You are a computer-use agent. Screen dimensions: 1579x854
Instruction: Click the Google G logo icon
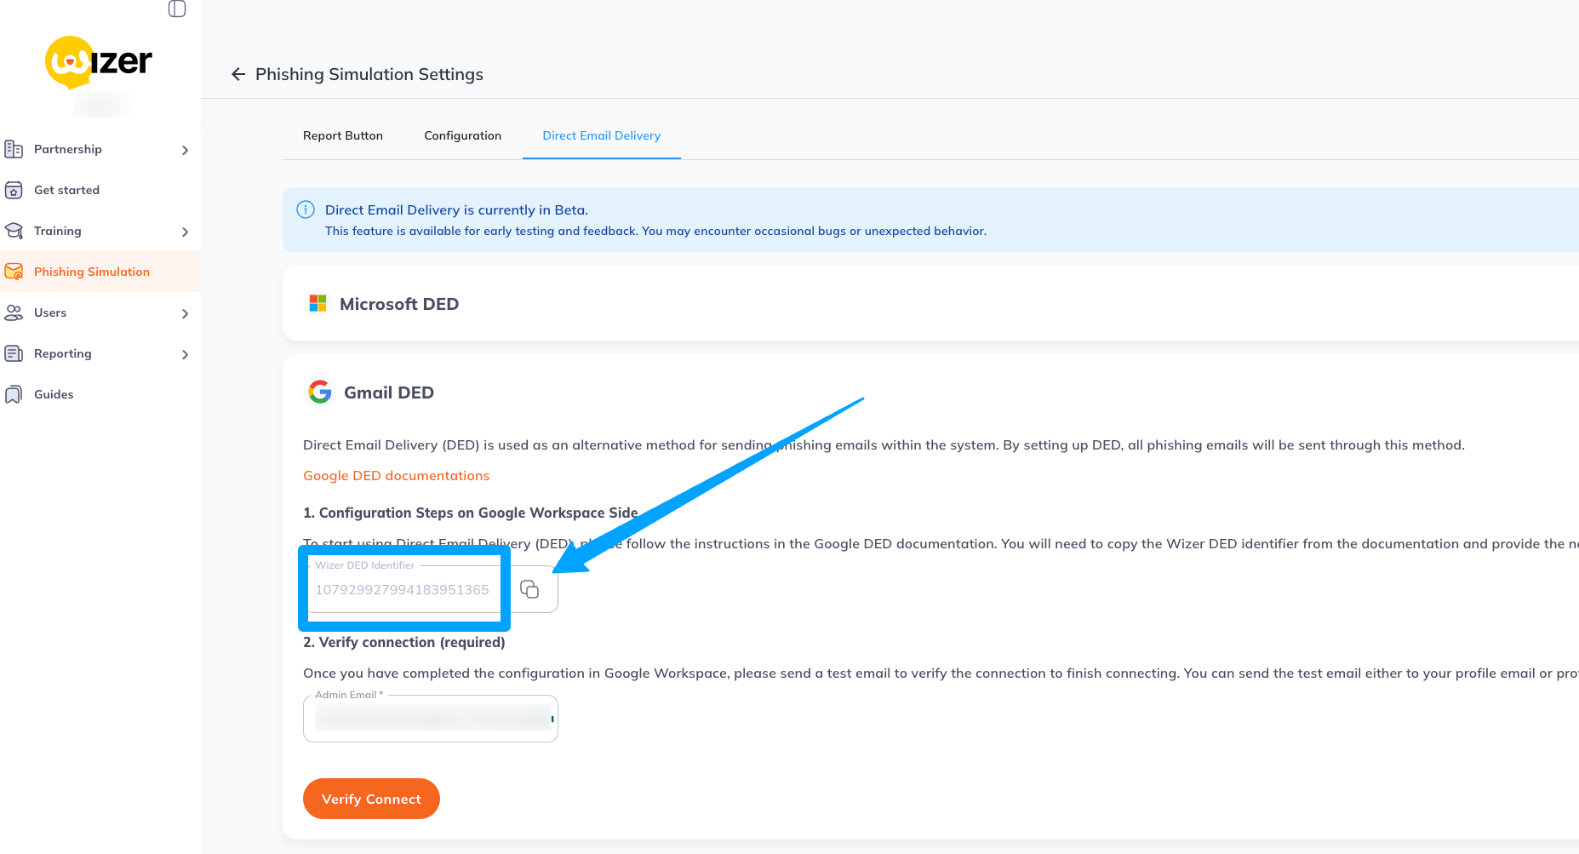point(320,392)
